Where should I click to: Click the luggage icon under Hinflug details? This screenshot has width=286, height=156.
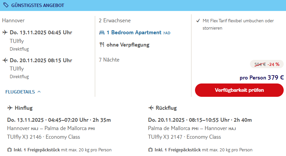(9, 150)
